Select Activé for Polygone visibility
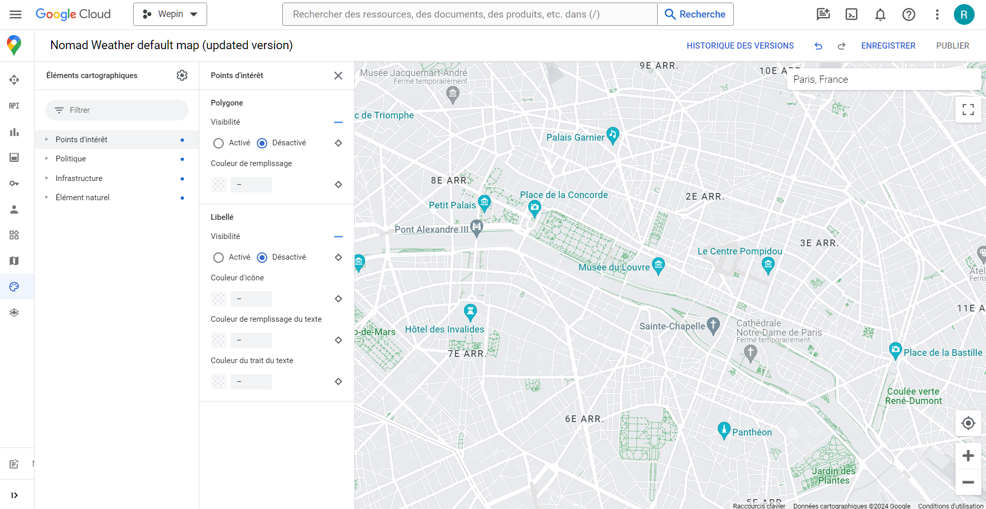This screenshot has width=986, height=509. 219,143
